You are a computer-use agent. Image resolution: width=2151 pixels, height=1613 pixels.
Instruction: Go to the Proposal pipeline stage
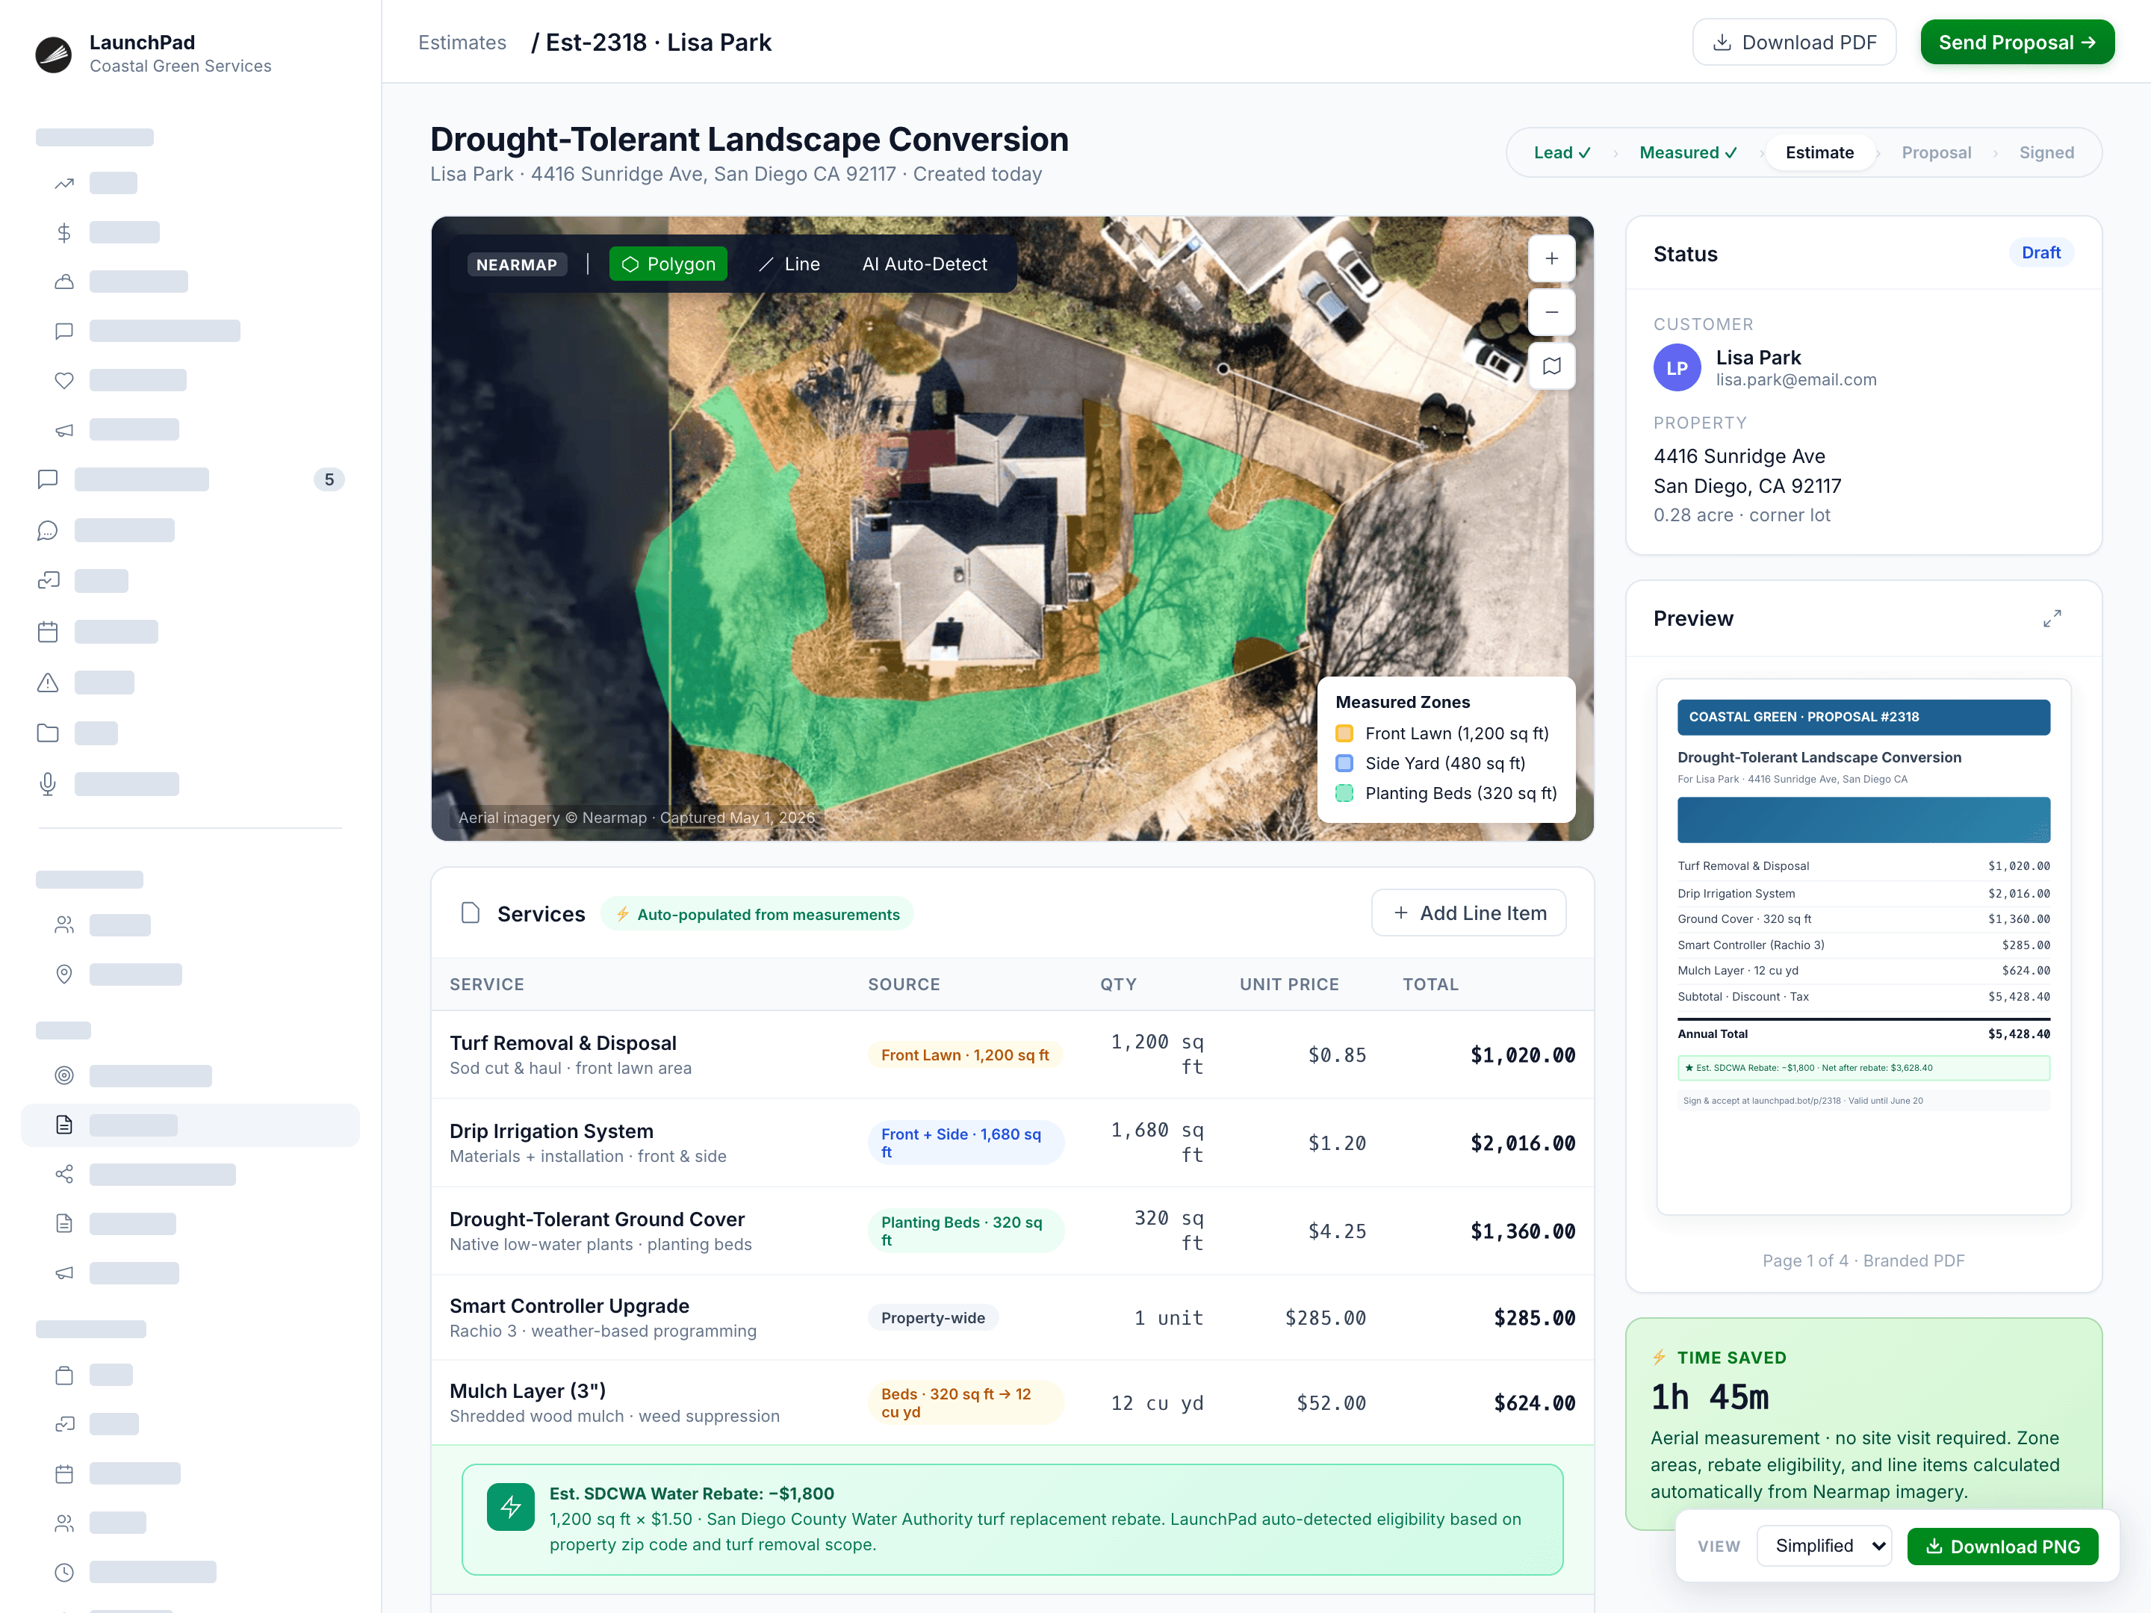(1936, 152)
